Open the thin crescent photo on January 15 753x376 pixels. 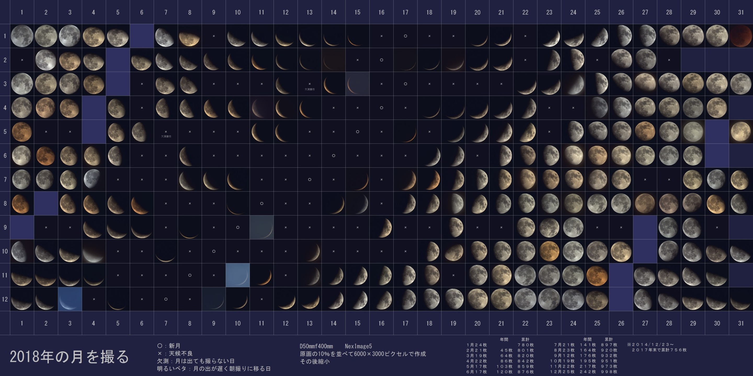(x=357, y=36)
